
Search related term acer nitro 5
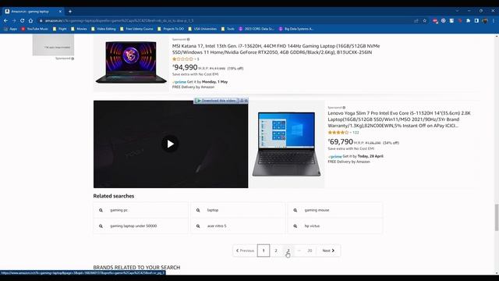[x=238, y=226]
